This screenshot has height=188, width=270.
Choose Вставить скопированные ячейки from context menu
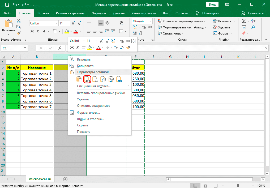101,93
